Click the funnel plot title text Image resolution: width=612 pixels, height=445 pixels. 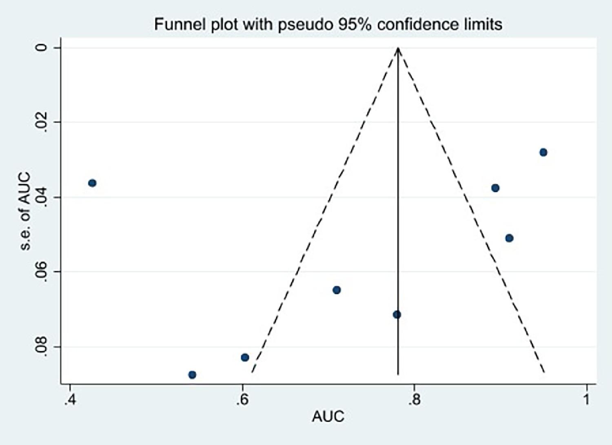coord(328,24)
